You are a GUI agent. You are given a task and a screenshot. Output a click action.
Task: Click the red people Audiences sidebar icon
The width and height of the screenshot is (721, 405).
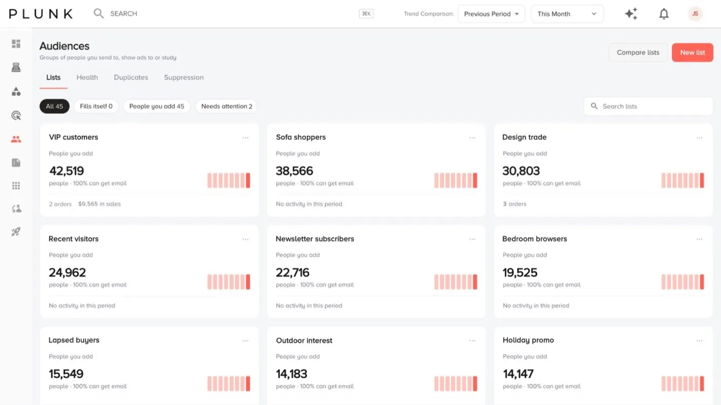[x=16, y=139]
